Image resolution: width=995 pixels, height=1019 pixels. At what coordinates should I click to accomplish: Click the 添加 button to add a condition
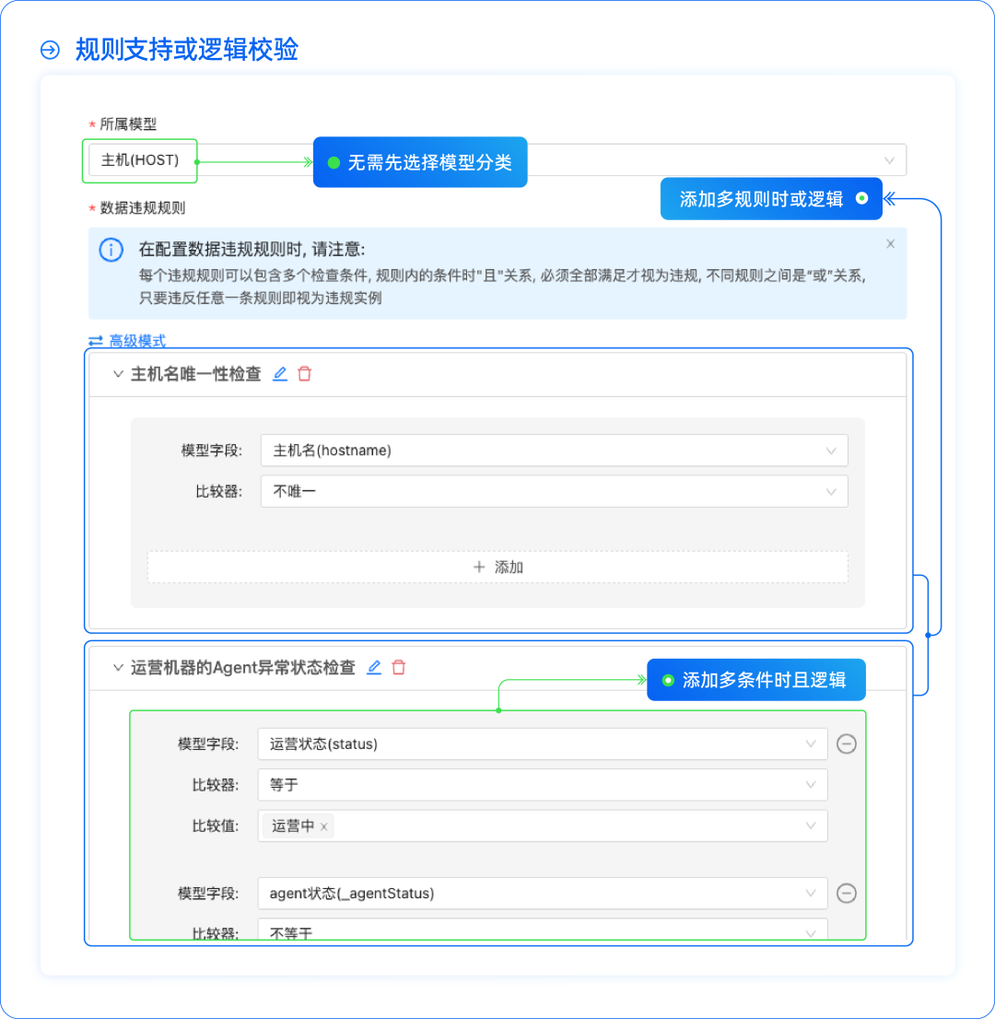[x=497, y=567]
